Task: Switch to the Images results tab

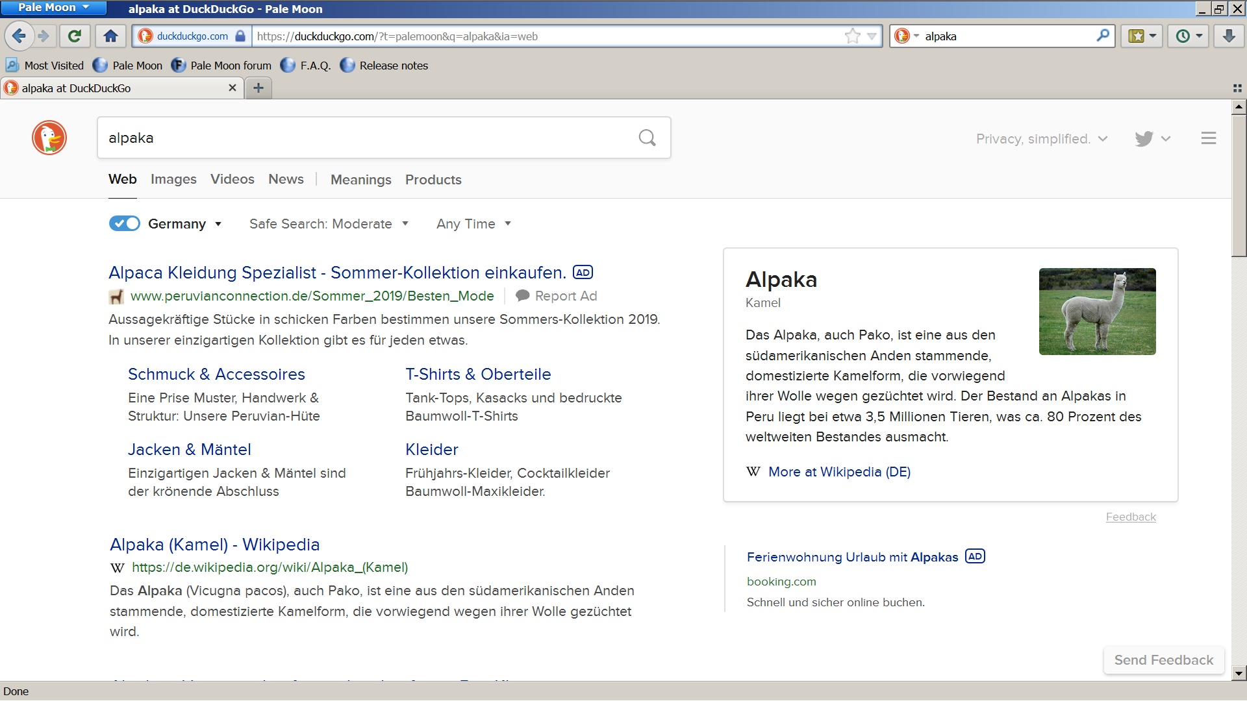Action: [x=173, y=179]
